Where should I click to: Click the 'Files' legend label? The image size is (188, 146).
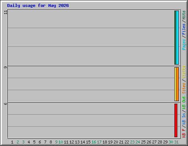coord(184,29)
